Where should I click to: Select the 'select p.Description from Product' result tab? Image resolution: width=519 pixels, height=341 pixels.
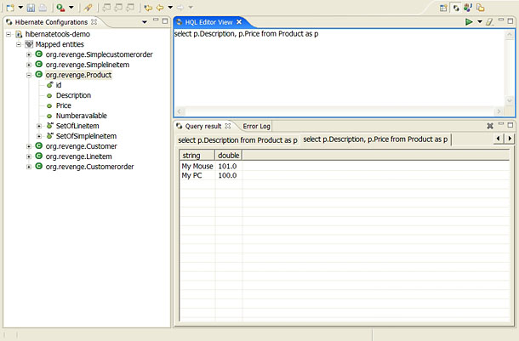coord(237,139)
